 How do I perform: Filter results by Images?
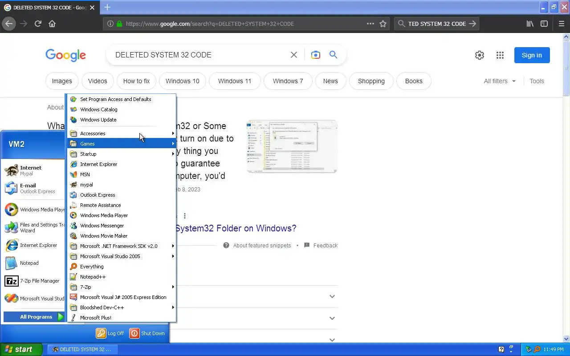62,81
